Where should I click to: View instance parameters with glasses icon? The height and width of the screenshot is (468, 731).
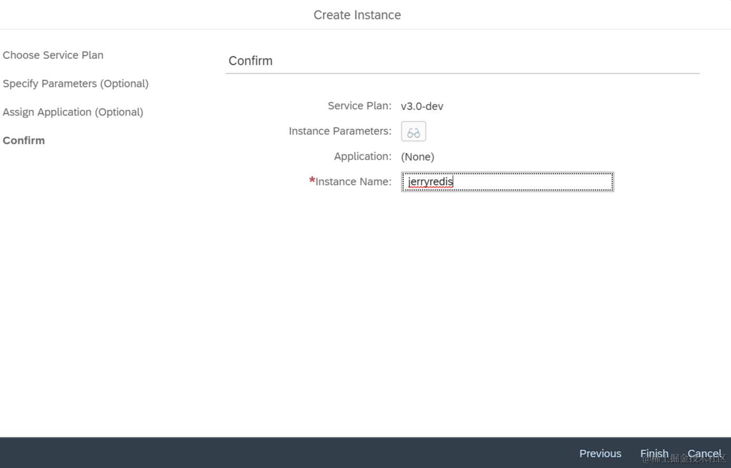(x=413, y=131)
